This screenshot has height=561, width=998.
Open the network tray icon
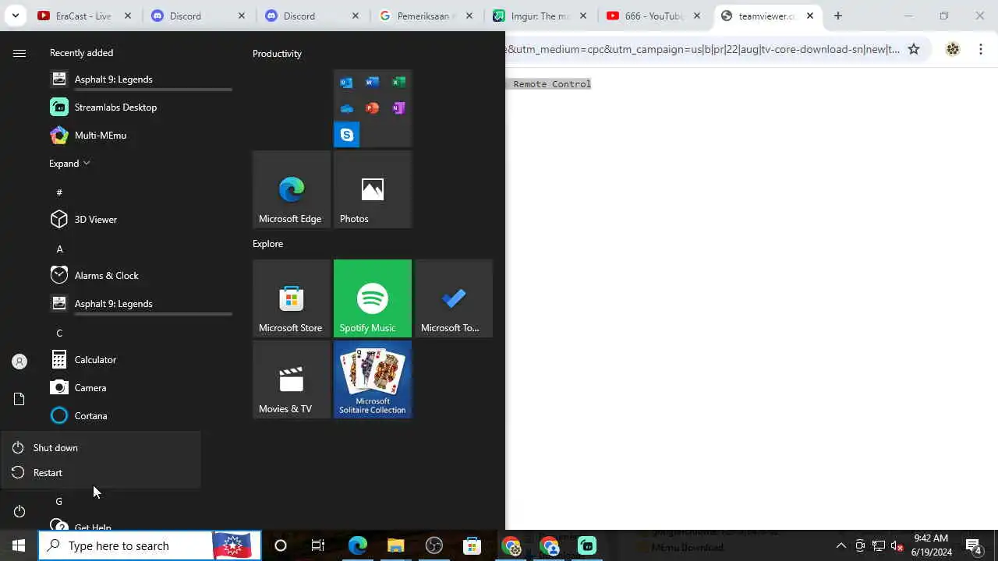point(879,545)
